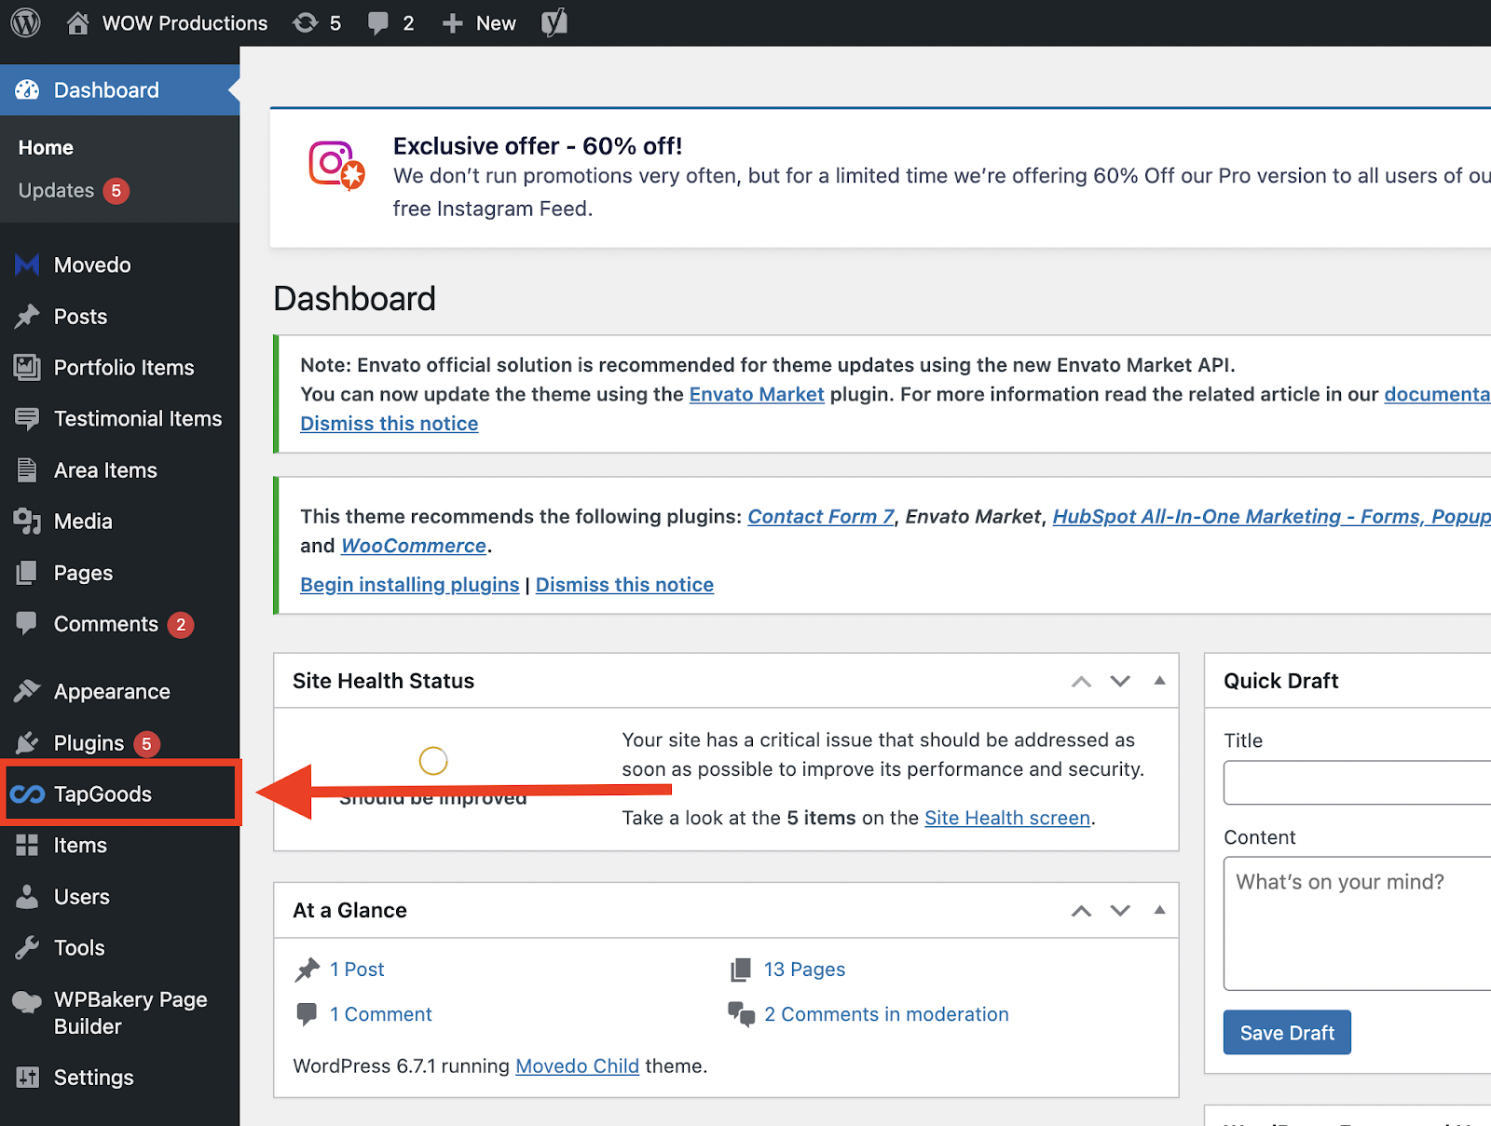Click the WordPress logo in admin bar
Screen dimensions: 1491x1126
(25, 22)
